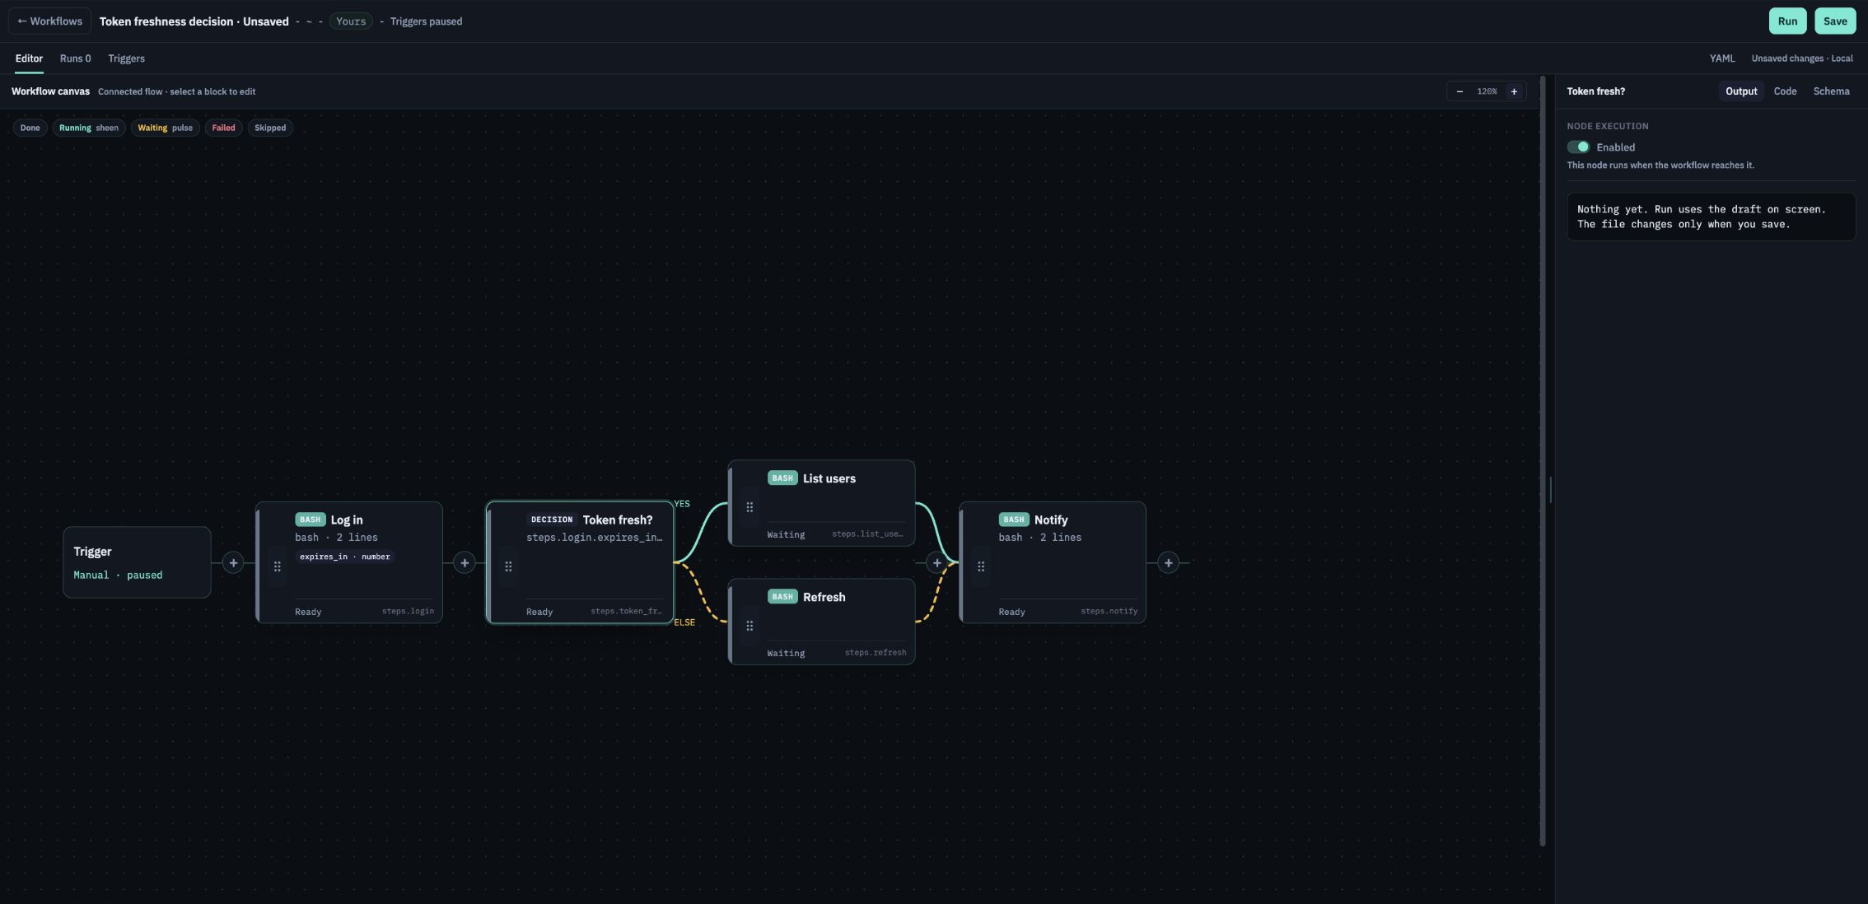This screenshot has width=1868, height=904.
Task: Click the Waiting pulse legend chip
Action: pos(165,128)
